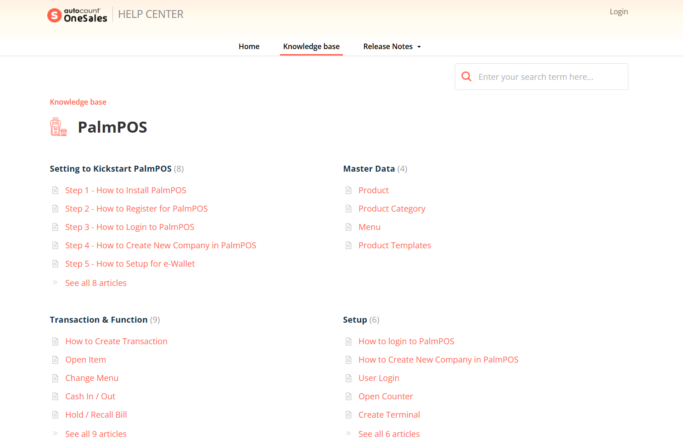Click the Knowledge base breadcrumb link
Screen dimensions: 683x442
click(78, 102)
